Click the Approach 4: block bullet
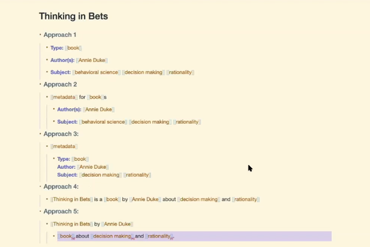Viewport: 370px width, 247px height. pos(40,186)
